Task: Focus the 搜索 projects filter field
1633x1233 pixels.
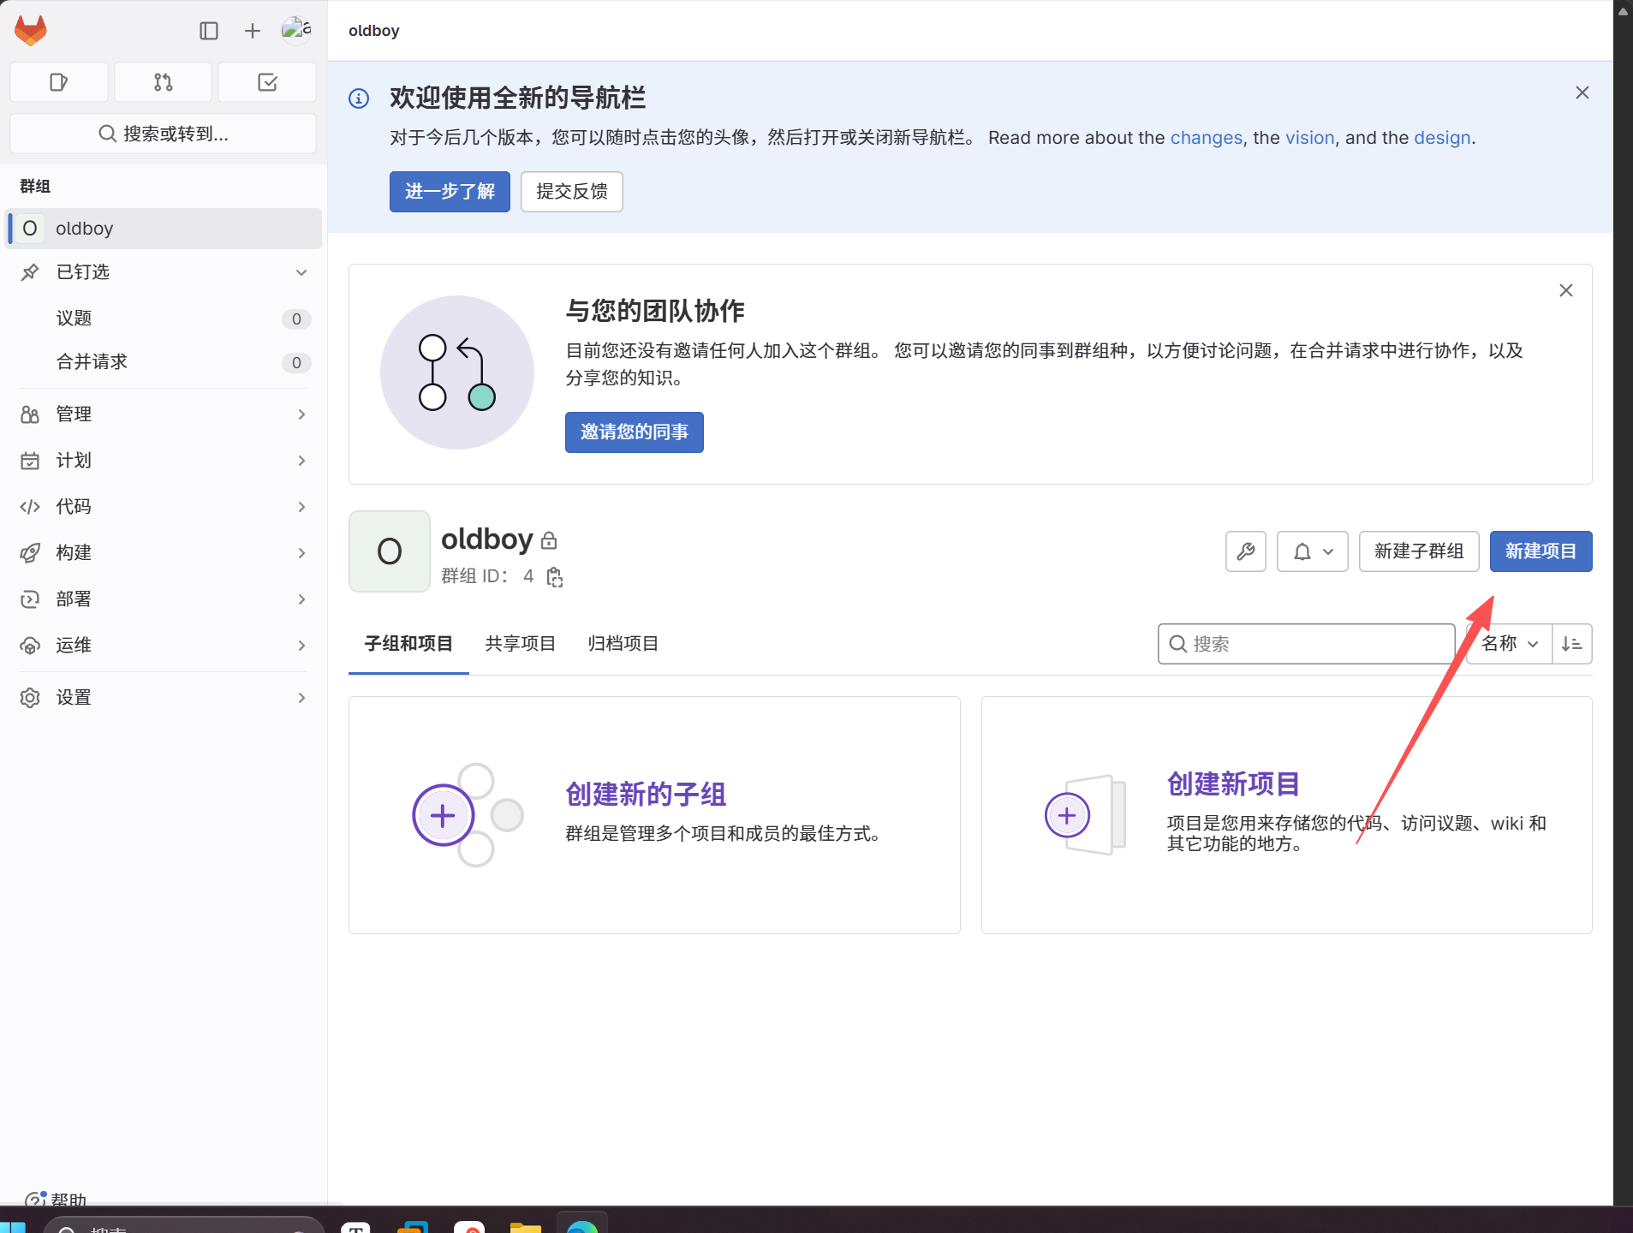Action: pos(1307,644)
